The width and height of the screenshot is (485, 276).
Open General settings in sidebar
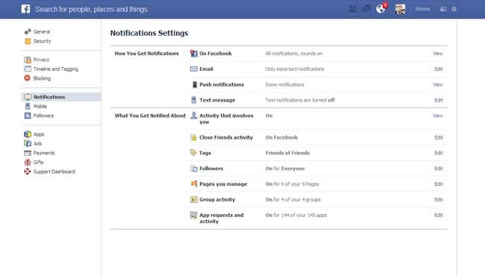pyautogui.click(x=42, y=31)
